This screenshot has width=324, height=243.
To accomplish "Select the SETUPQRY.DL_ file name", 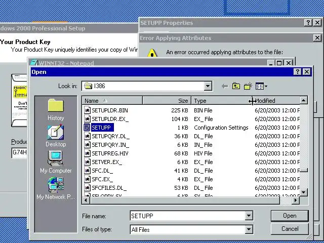I will (110, 136).
